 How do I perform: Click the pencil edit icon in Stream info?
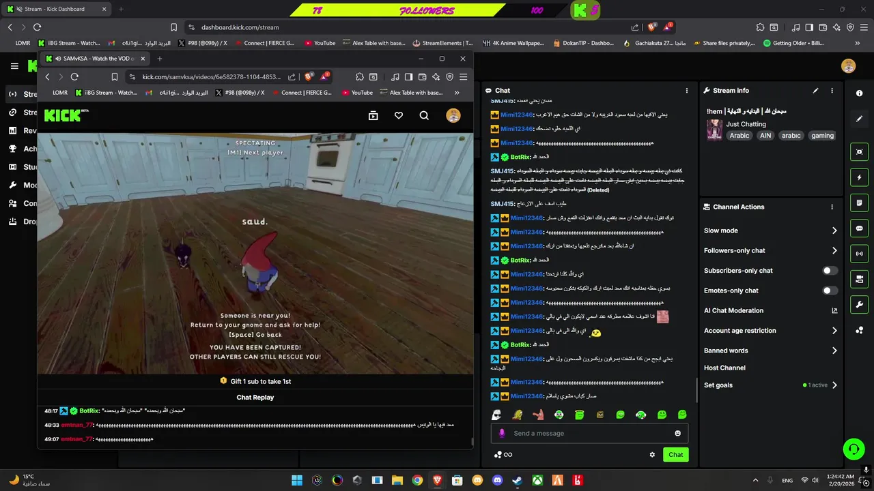point(815,90)
